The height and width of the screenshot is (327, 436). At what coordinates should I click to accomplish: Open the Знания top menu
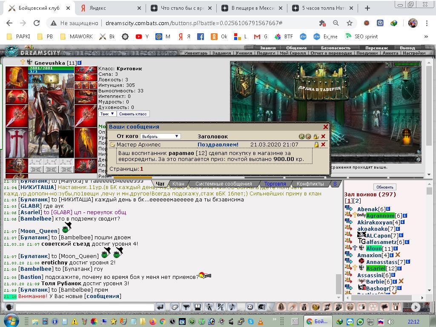pyautogui.click(x=267, y=48)
